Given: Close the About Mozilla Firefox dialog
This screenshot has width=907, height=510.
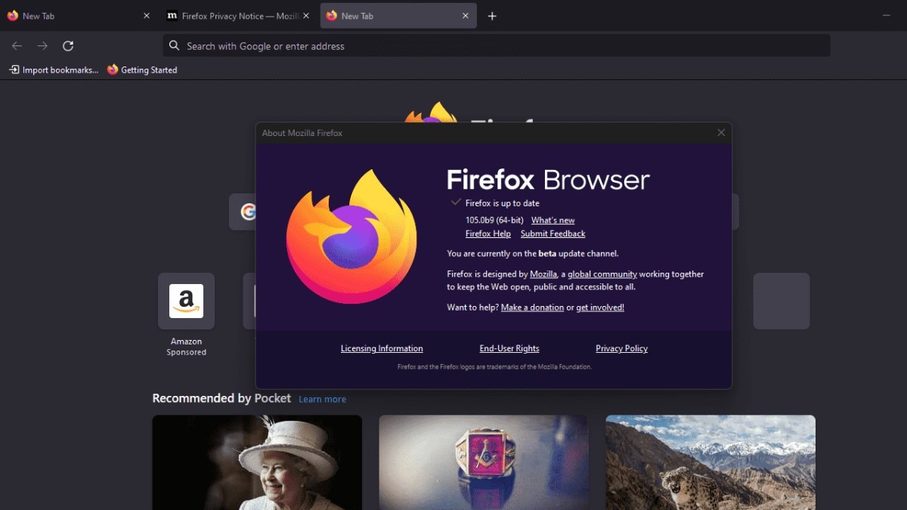Looking at the screenshot, I should 721,133.
